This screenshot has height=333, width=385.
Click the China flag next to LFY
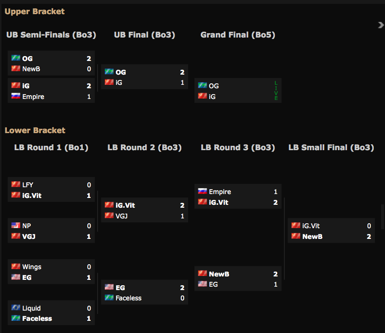click(16, 184)
